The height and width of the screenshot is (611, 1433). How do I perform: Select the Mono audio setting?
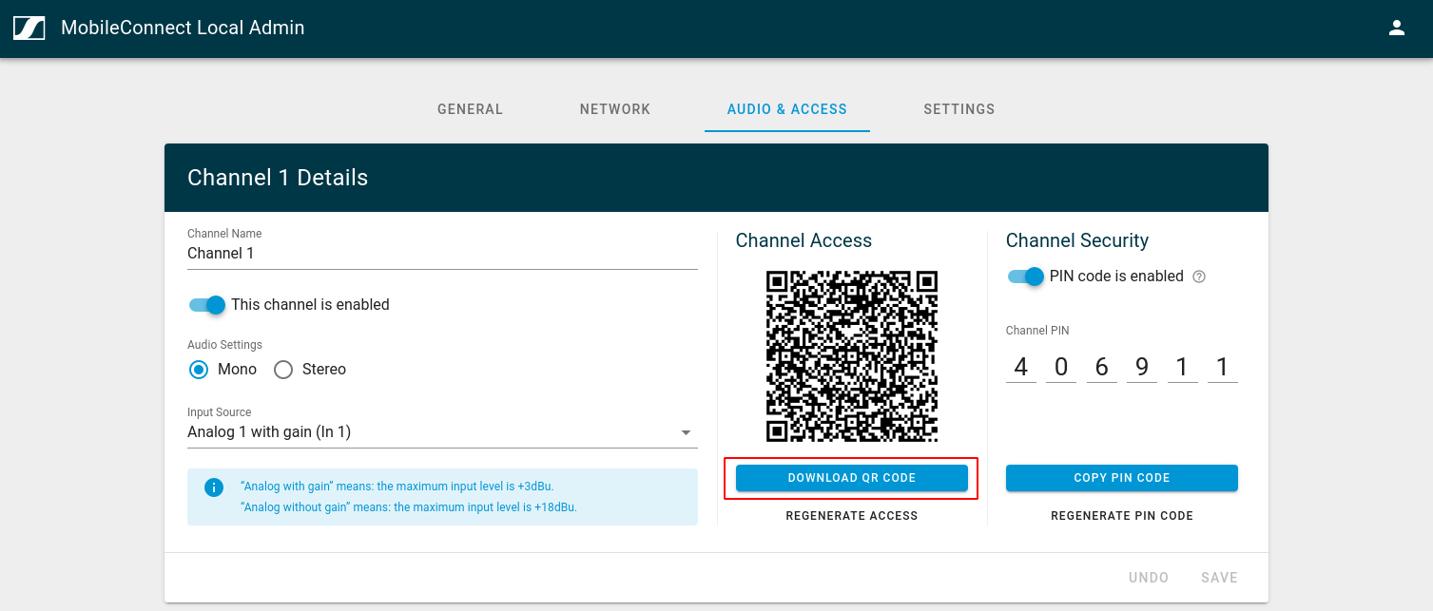[199, 370]
